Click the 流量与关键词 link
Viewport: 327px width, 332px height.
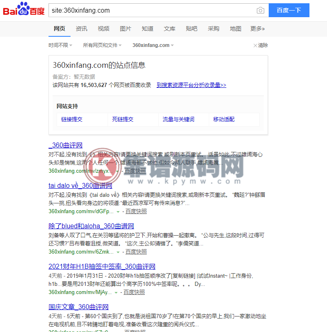point(179,119)
